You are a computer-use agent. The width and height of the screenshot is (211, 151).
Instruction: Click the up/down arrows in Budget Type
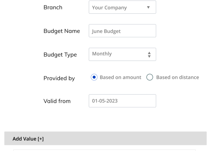tap(149, 55)
